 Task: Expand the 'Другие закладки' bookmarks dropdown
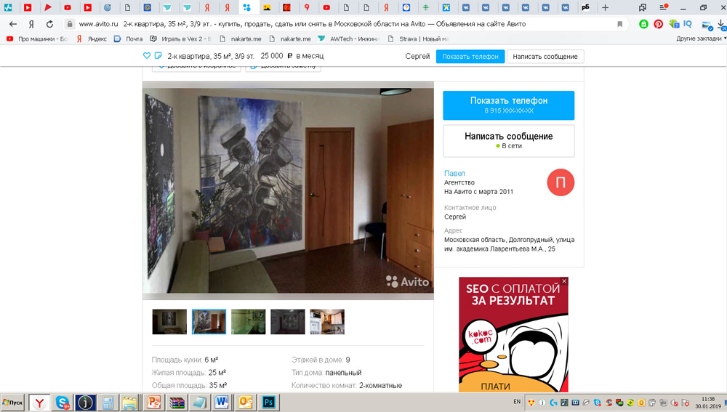coord(701,39)
